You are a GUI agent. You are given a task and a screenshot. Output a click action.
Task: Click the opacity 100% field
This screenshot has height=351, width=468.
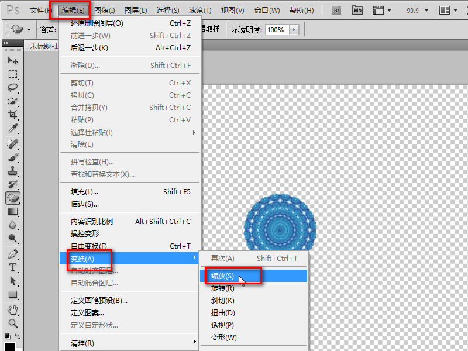tap(277, 30)
